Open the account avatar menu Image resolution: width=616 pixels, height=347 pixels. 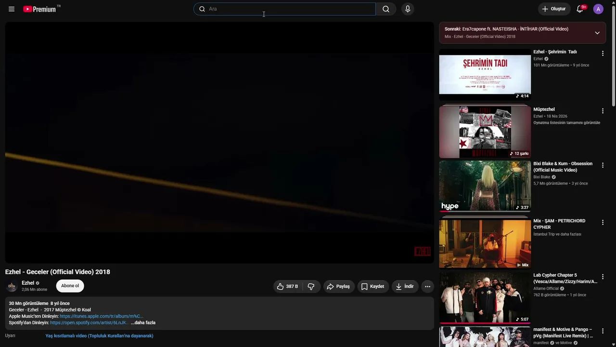coord(598,9)
